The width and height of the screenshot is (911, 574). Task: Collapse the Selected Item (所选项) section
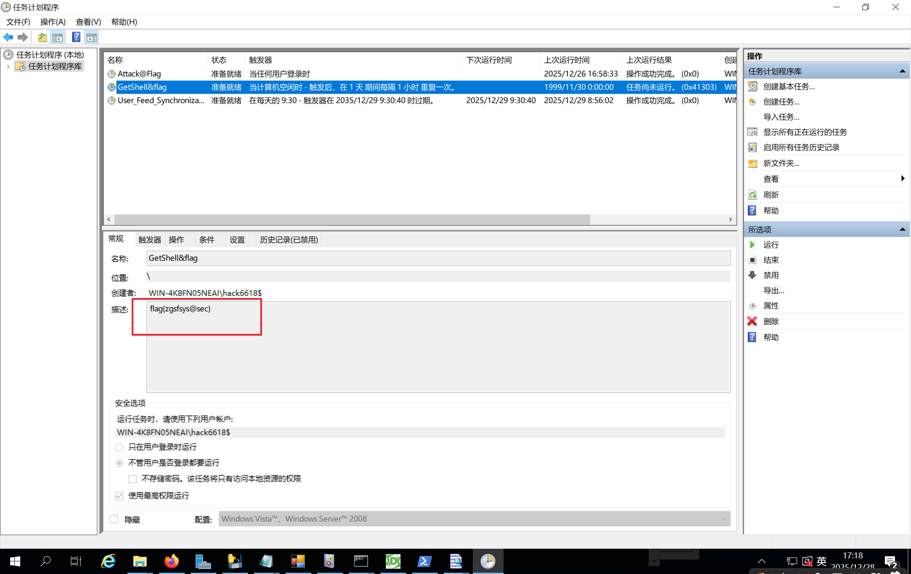pyautogui.click(x=902, y=230)
